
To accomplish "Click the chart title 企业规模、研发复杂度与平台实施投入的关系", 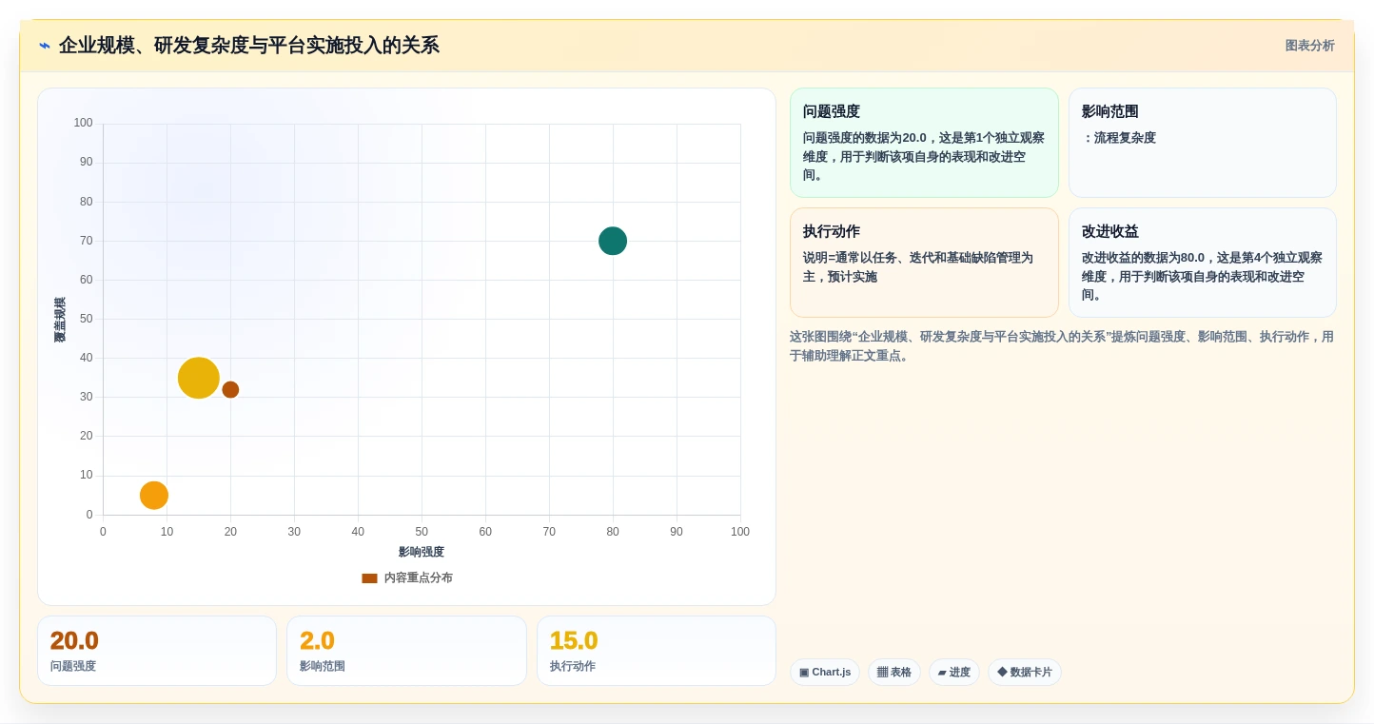I will click(249, 46).
